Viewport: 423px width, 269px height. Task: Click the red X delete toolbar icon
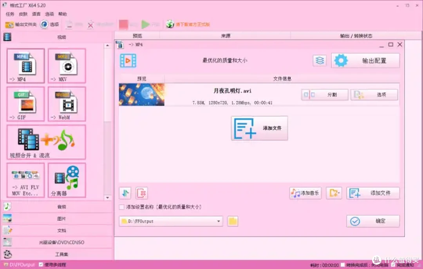click(90, 25)
